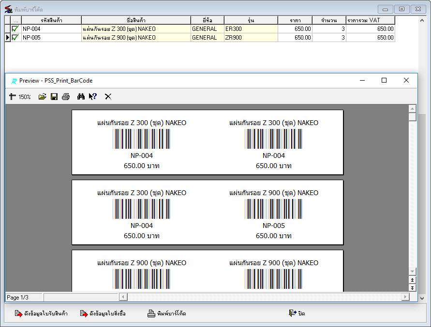Click product name cell แผ่นกันรอย Z 300

click(136, 29)
